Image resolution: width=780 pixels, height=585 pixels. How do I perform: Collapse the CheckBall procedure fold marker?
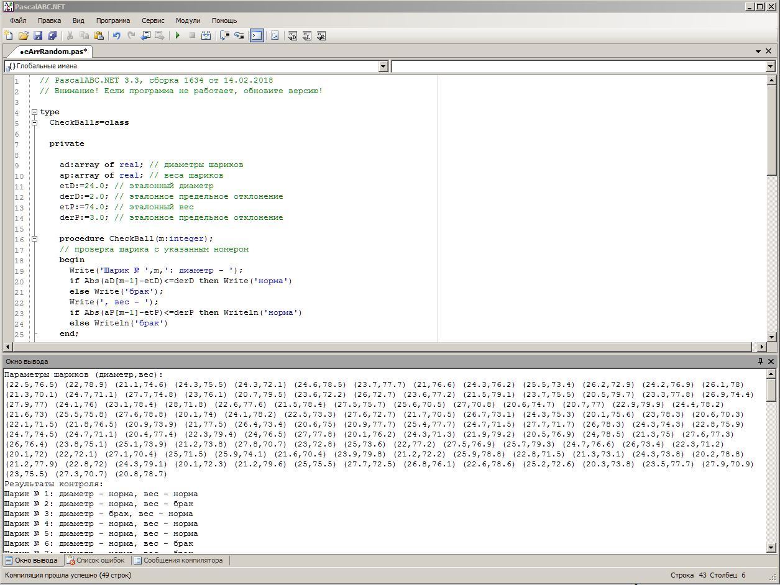coord(35,239)
